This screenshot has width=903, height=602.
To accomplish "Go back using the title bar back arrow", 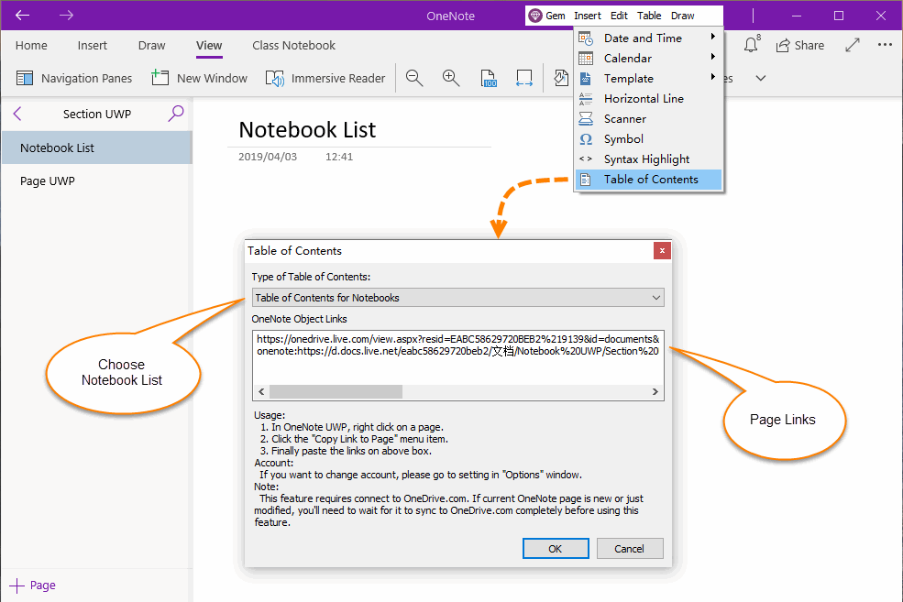I will [x=22, y=16].
